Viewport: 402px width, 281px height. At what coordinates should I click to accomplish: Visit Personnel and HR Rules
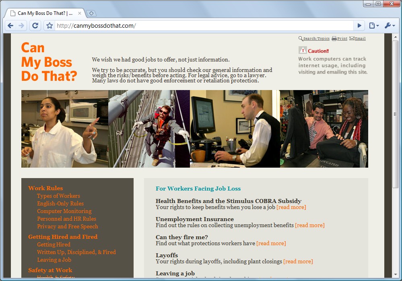67,219
